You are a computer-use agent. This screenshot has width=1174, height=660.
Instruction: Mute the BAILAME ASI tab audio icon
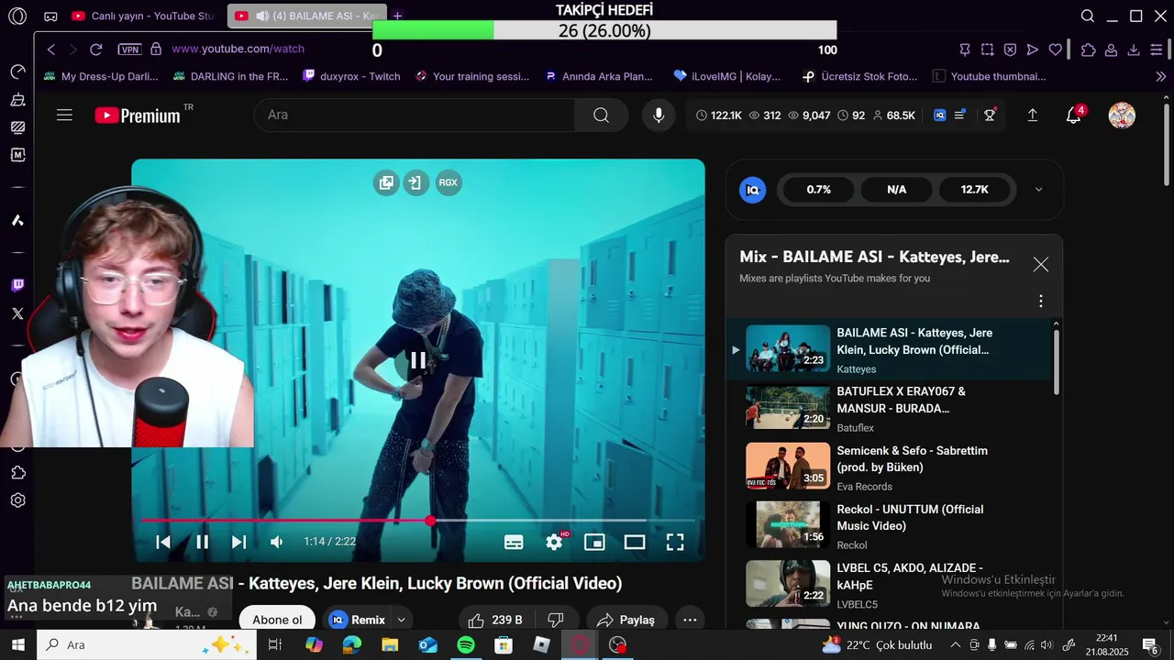[261, 16]
